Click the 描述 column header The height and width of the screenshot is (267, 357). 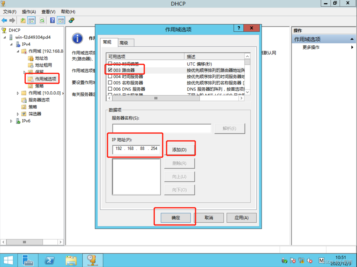214,56
